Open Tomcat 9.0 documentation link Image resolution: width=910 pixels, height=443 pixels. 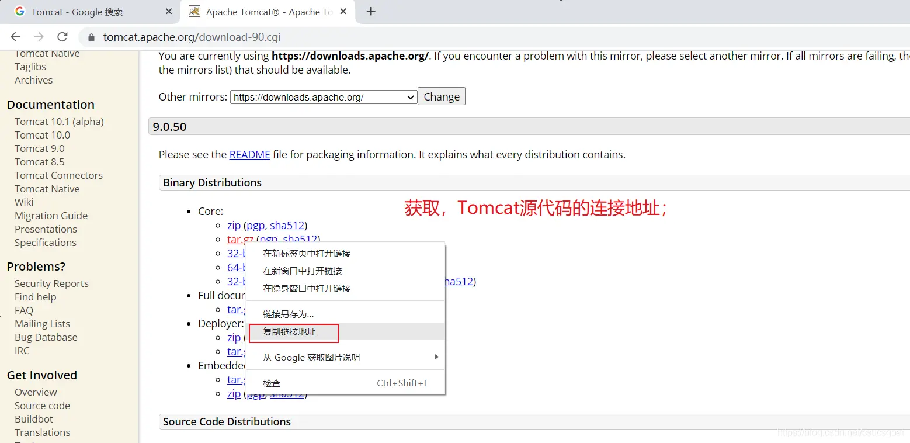click(40, 148)
